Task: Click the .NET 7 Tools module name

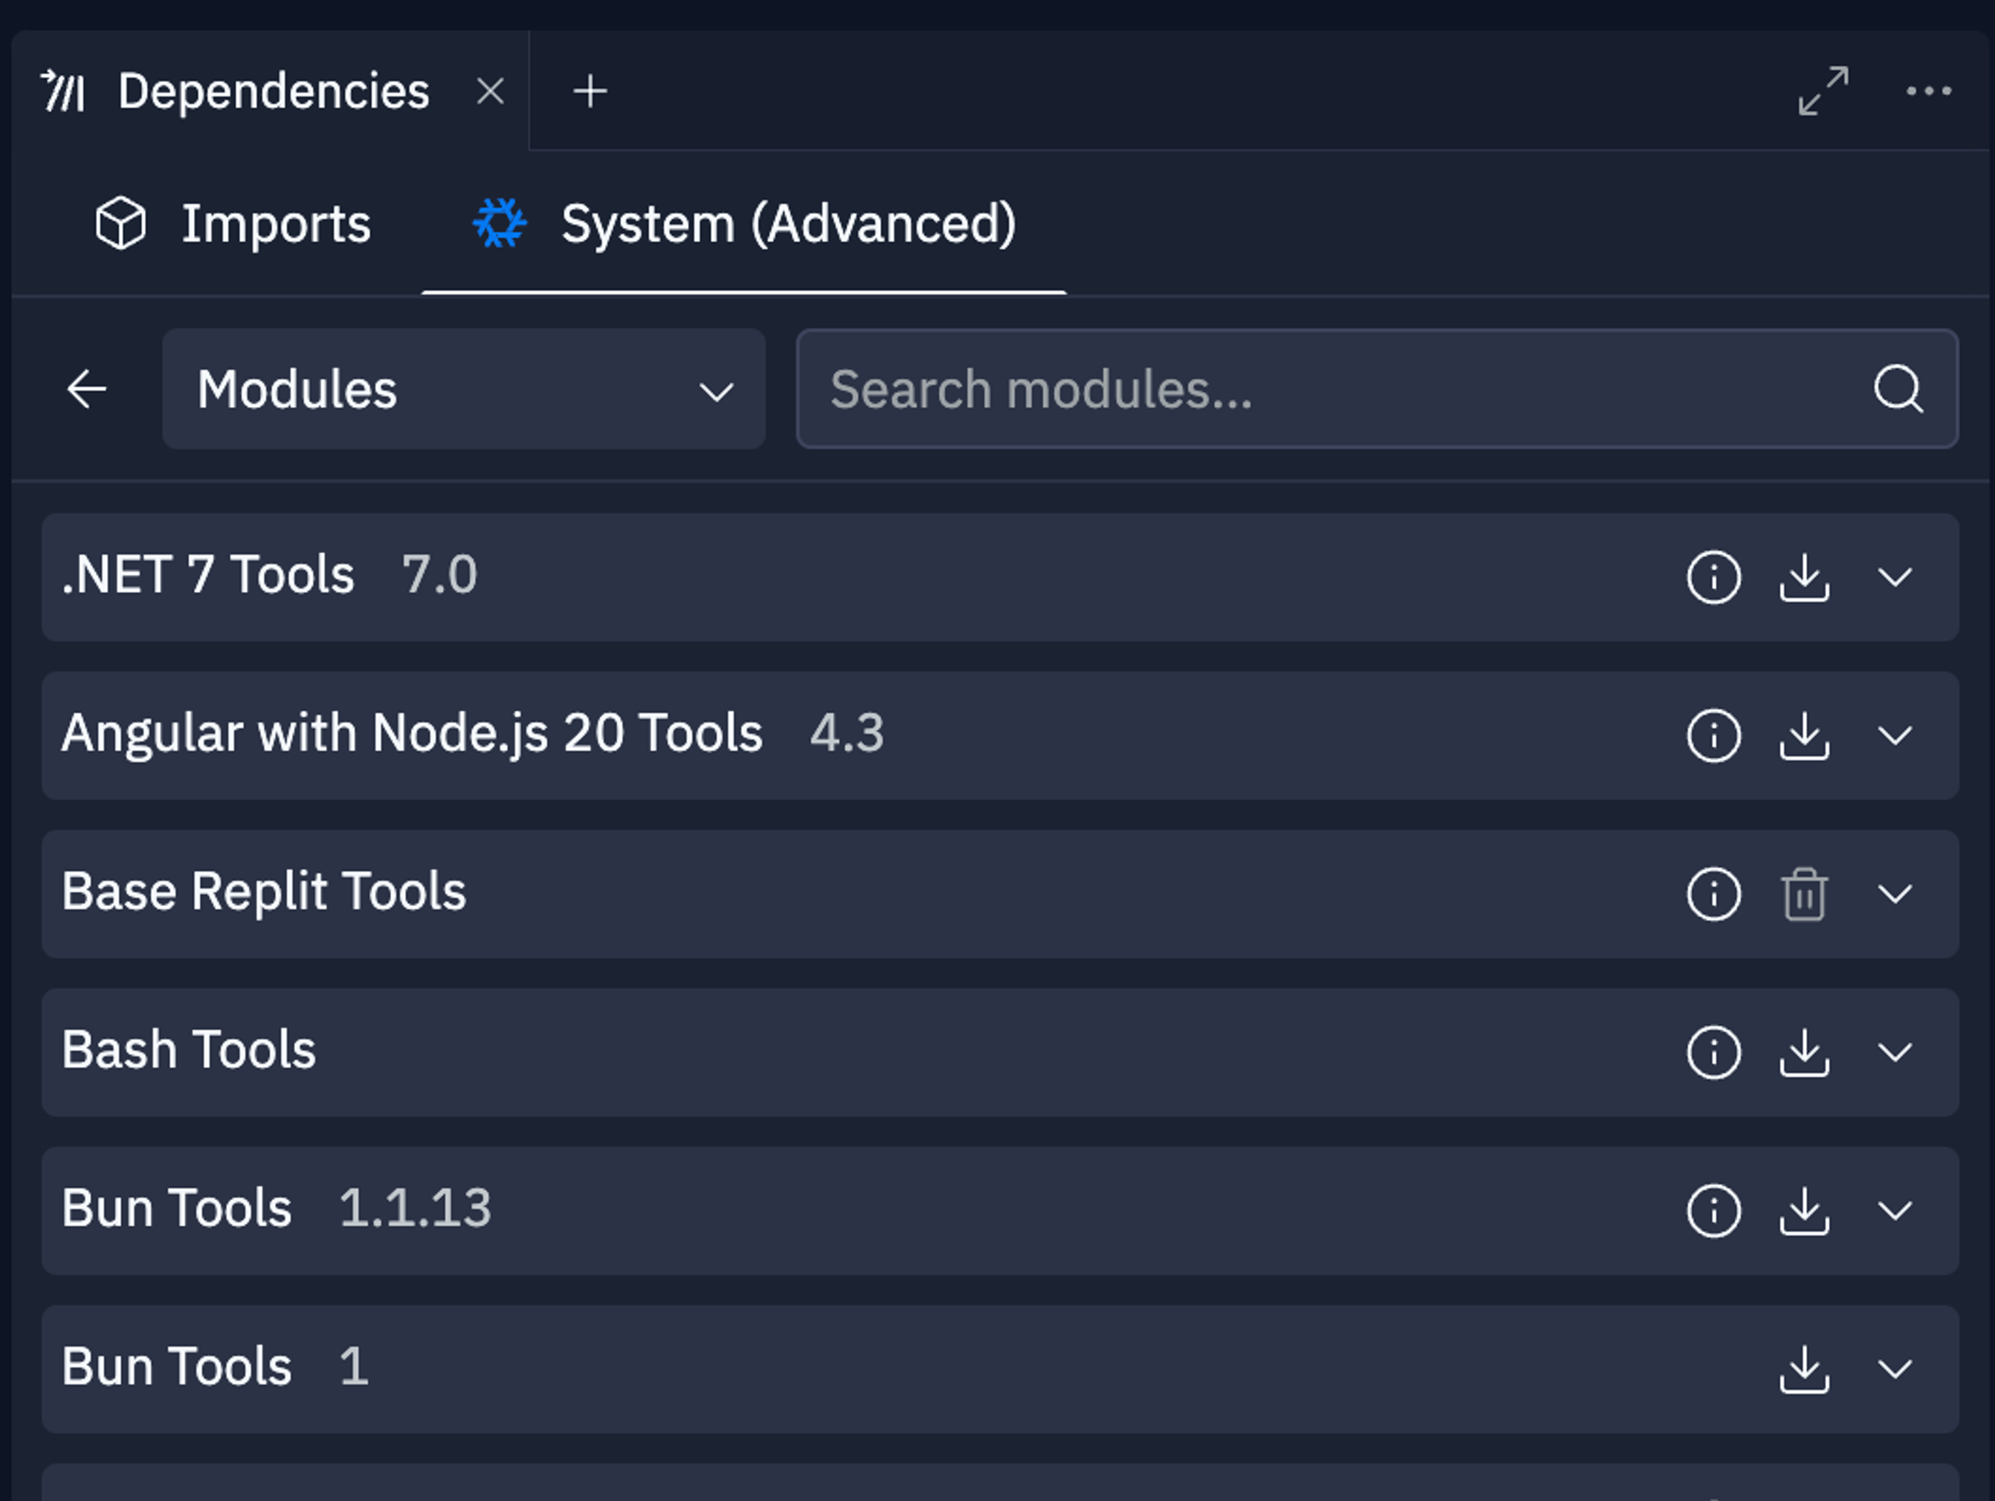Action: [207, 575]
